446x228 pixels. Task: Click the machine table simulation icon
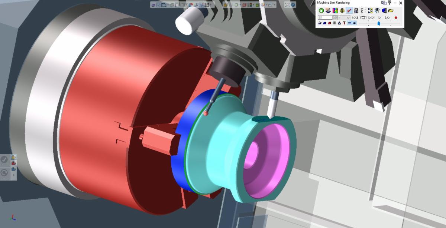pyautogui.click(x=328, y=10)
